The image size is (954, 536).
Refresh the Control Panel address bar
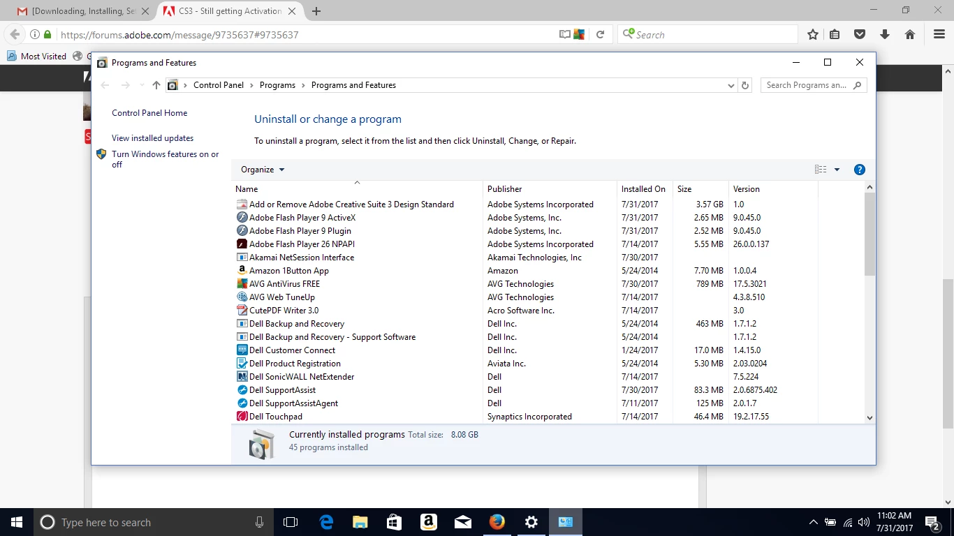[x=745, y=85]
